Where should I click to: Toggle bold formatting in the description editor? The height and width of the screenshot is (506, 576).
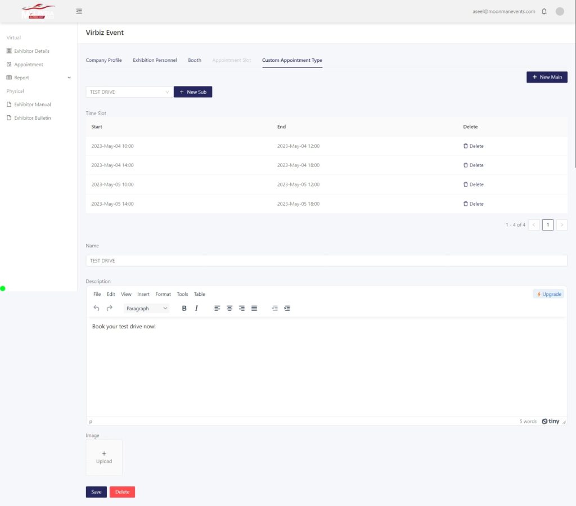tap(184, 308)
